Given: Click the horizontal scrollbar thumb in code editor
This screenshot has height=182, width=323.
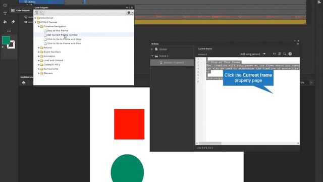Looking at the screenshot, I should pos(210,143).
